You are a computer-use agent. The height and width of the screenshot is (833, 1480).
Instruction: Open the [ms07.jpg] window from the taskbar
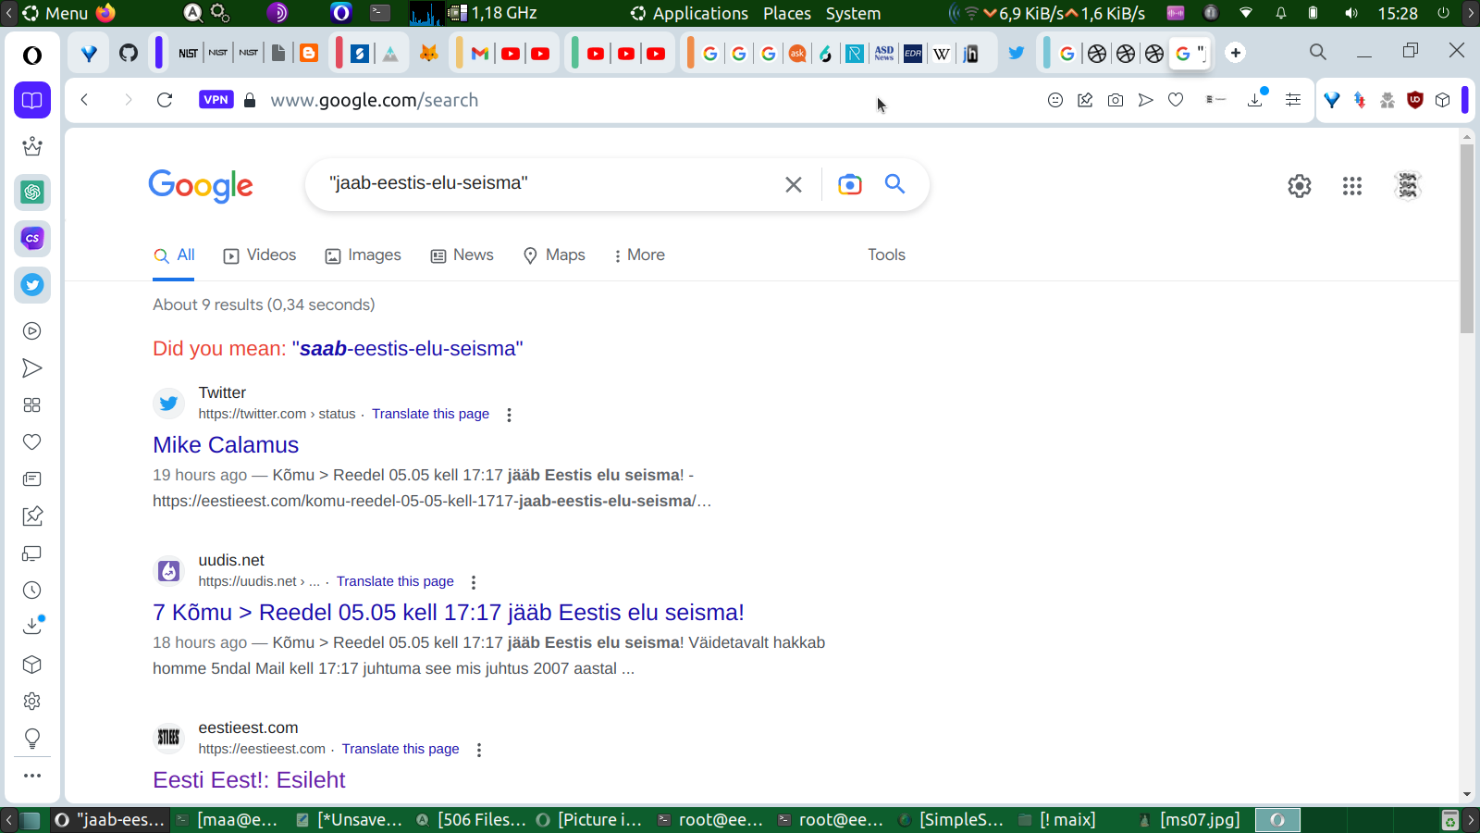(1190, 820)
